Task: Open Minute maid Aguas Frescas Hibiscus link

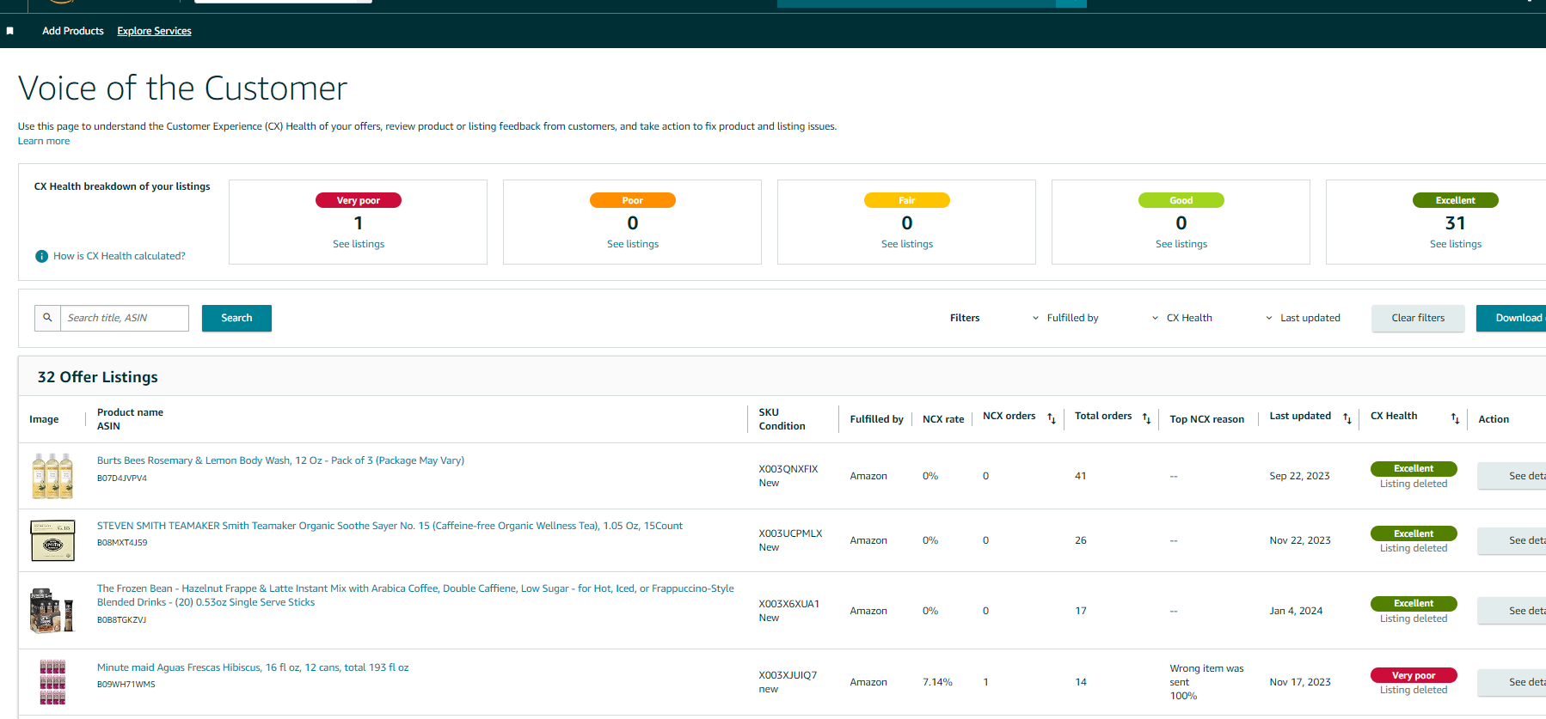Action: point(253,667)
